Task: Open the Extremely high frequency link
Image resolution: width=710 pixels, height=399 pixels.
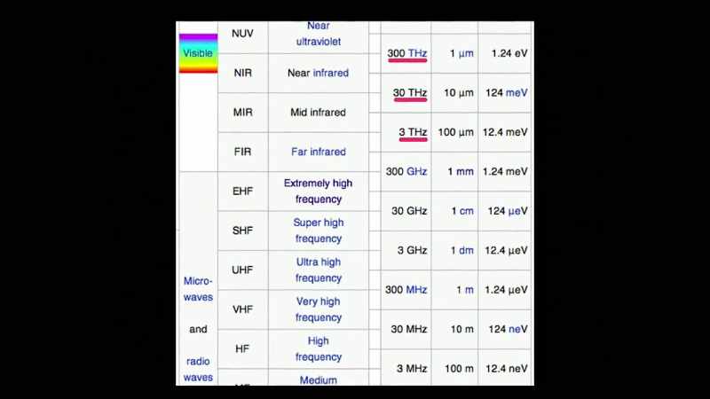Action: point(319,191)
